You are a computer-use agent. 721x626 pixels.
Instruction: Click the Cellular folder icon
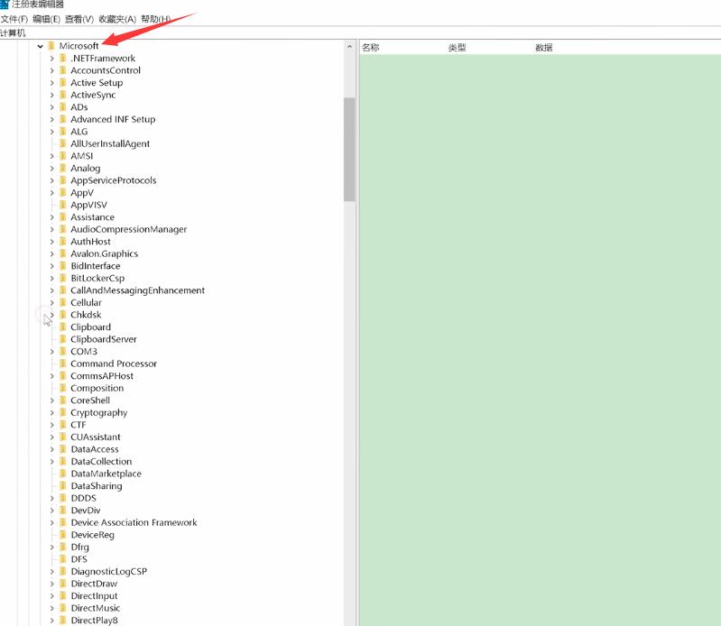(63, 302)
